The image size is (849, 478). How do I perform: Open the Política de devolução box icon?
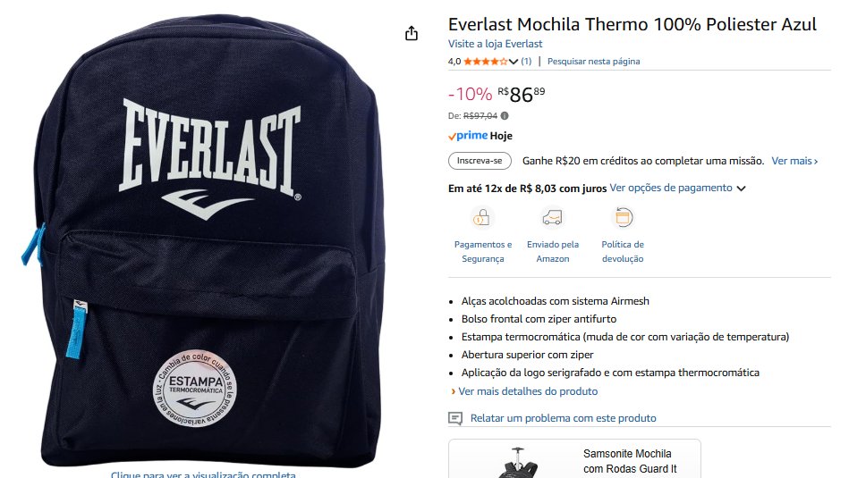point(623,217)
